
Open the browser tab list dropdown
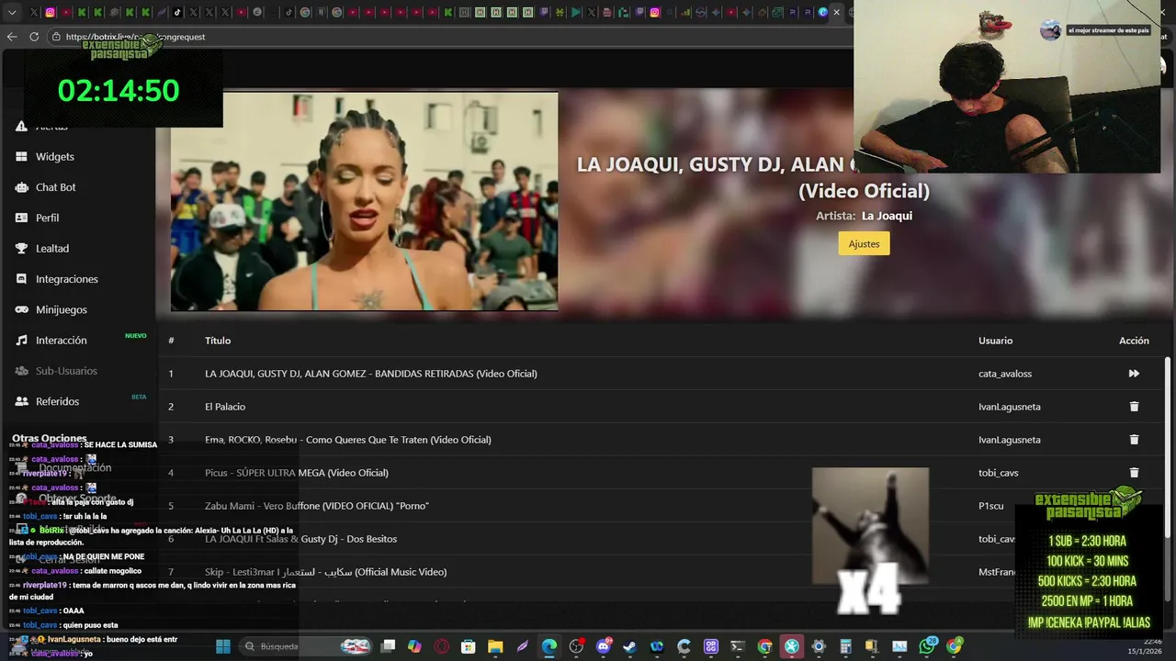12,12
